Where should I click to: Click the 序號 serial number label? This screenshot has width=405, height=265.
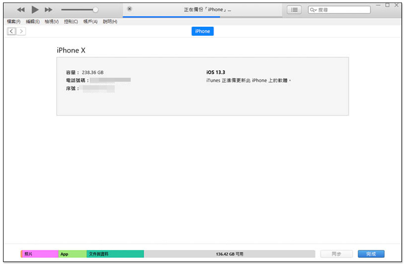point(72,89)
